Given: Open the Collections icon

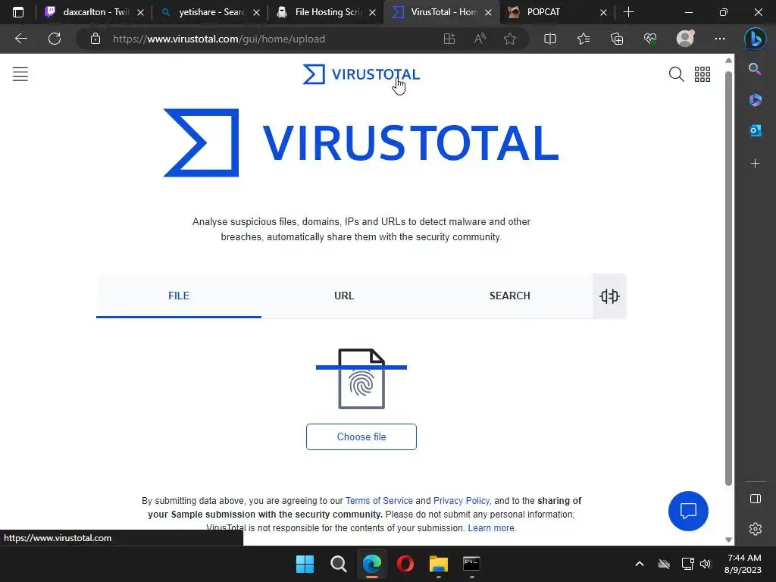Looking at the screenshot, I should pyautogui.click(x=617, y=39).
